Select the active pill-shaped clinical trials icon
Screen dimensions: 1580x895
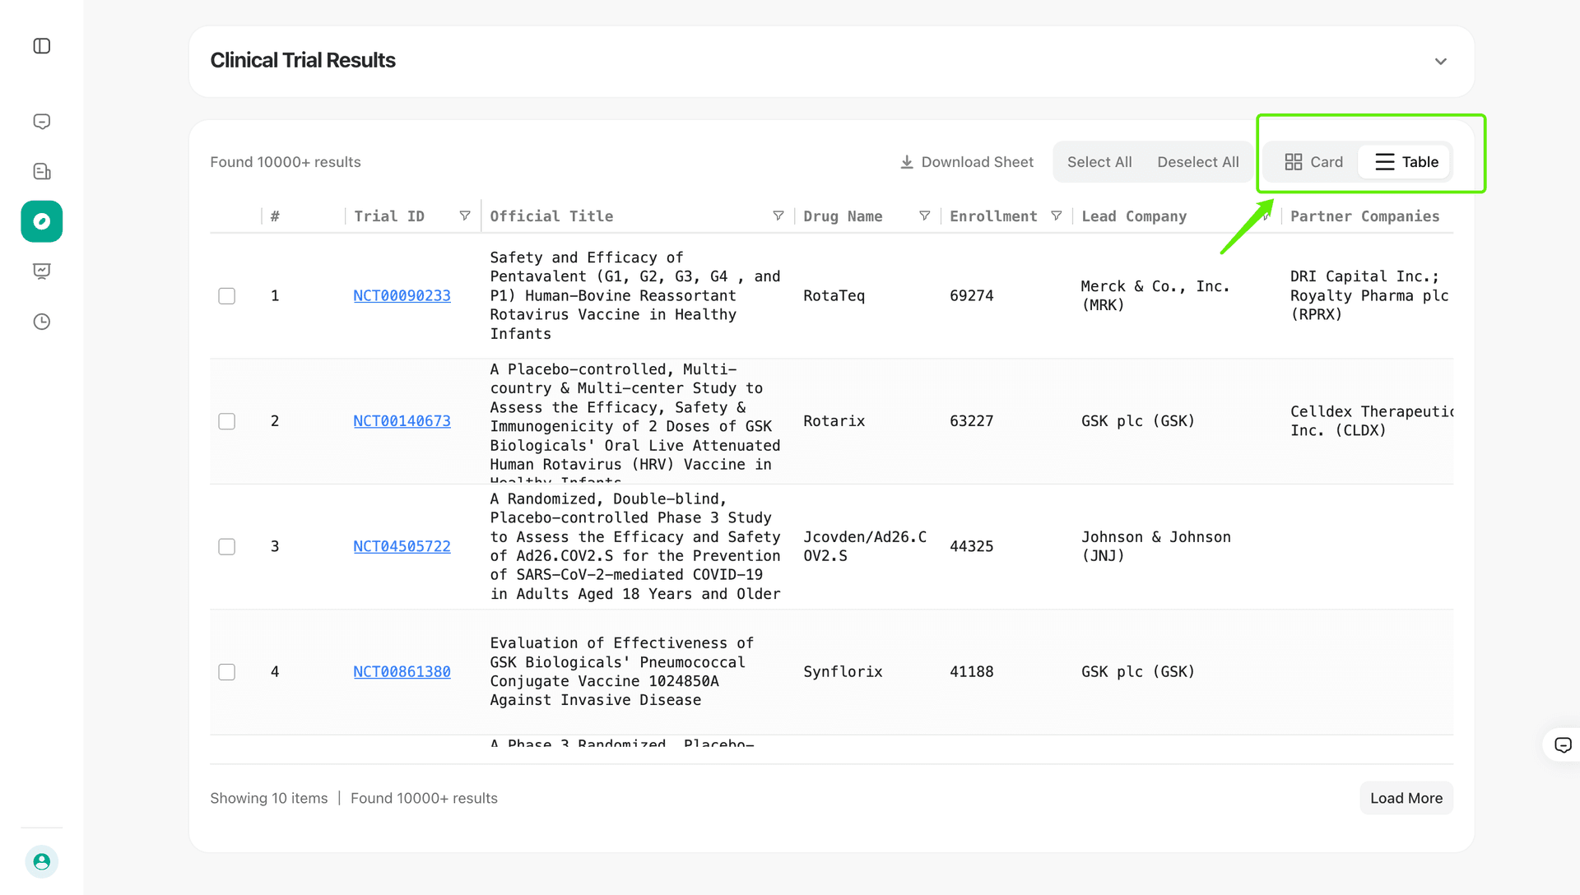click(x=42, y=221)
